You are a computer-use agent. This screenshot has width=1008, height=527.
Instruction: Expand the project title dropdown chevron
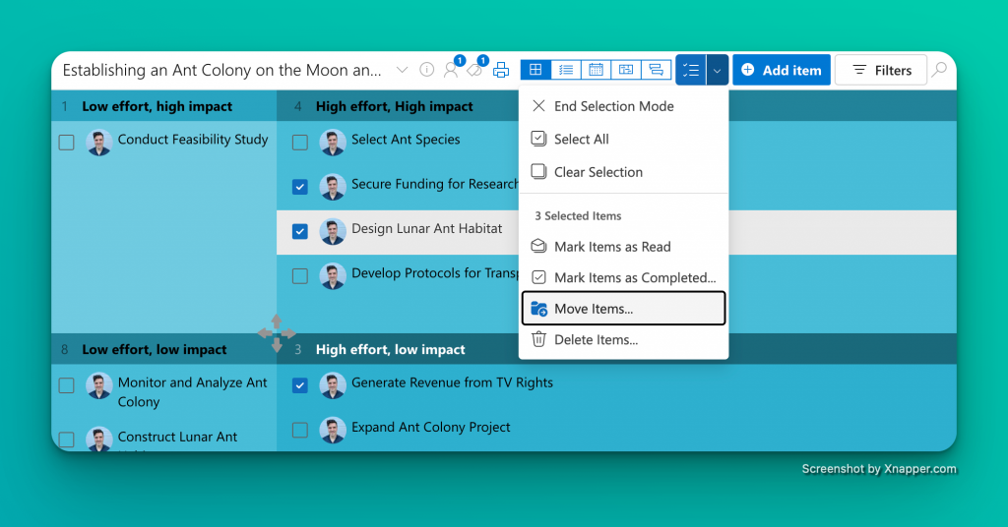[x=402, y=70]
